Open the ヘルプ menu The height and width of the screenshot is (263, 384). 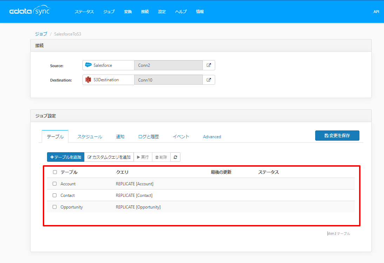(x=181, y=12)
